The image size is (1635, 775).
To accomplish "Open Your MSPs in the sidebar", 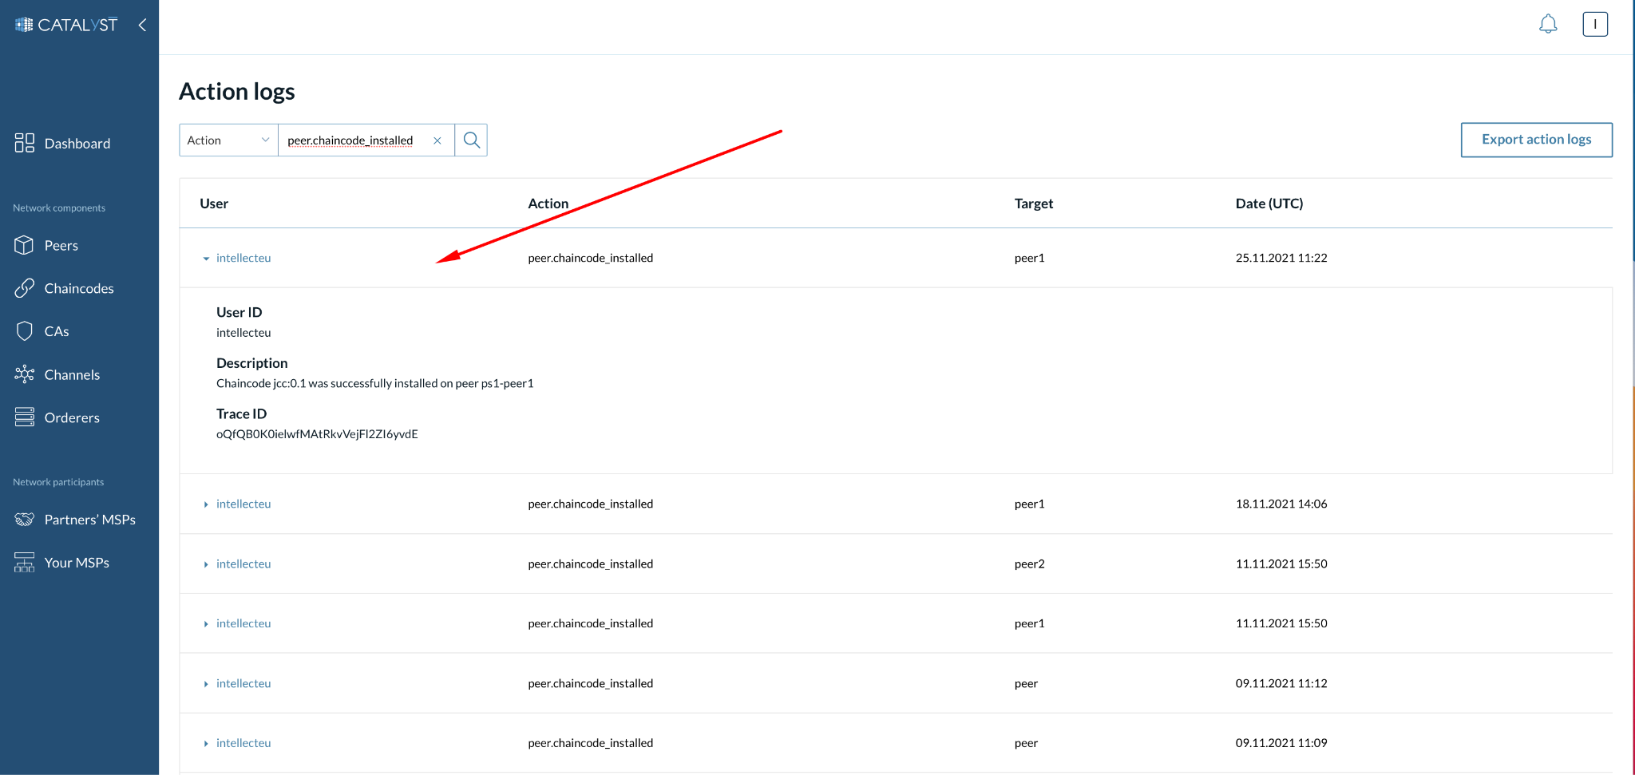I will 77,563.
